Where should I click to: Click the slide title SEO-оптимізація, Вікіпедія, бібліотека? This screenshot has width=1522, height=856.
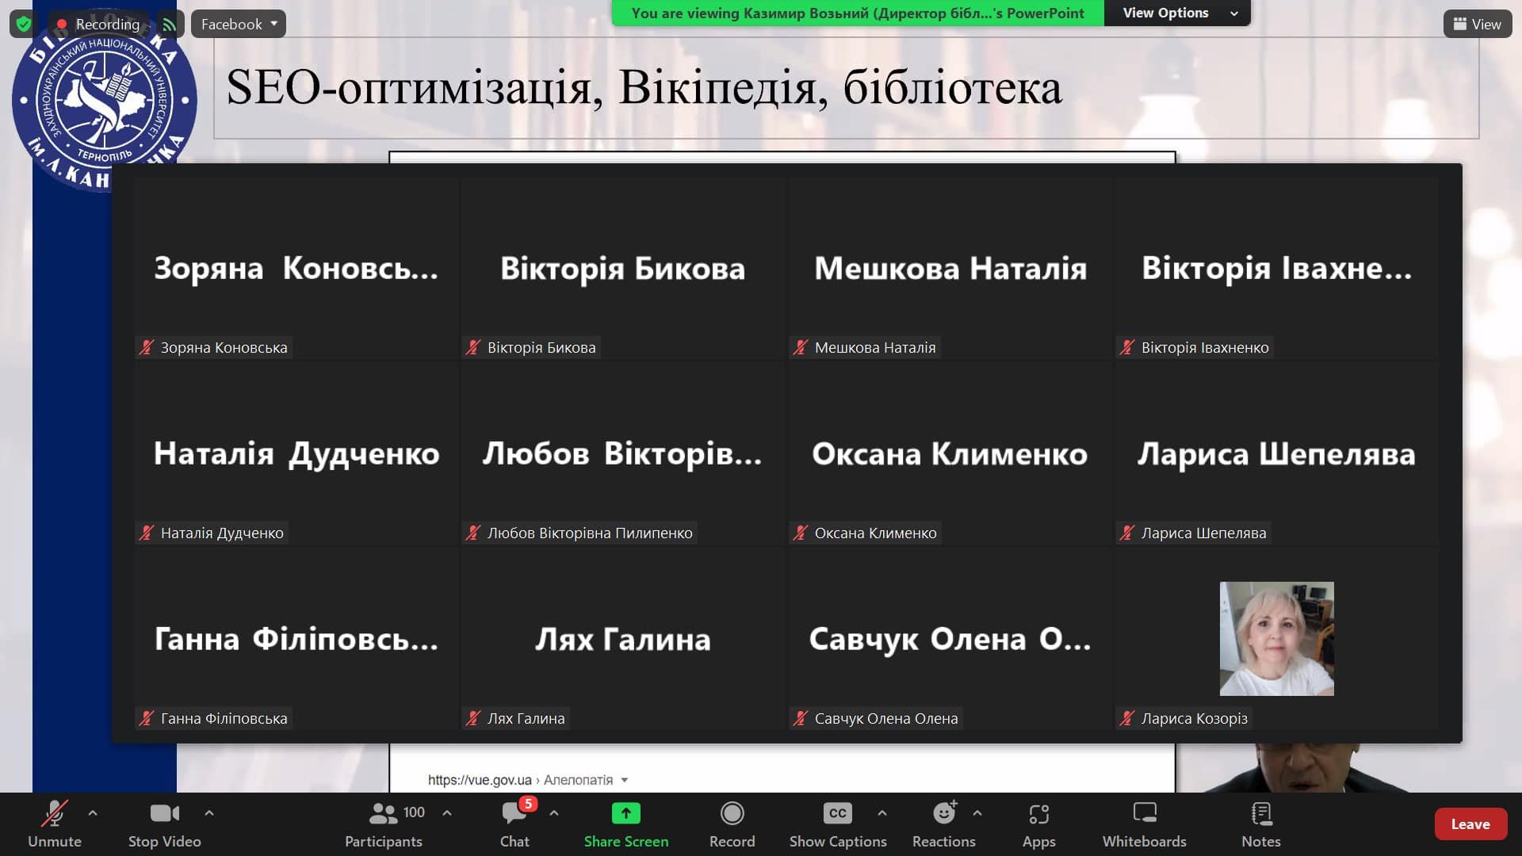tap(644, 87)
